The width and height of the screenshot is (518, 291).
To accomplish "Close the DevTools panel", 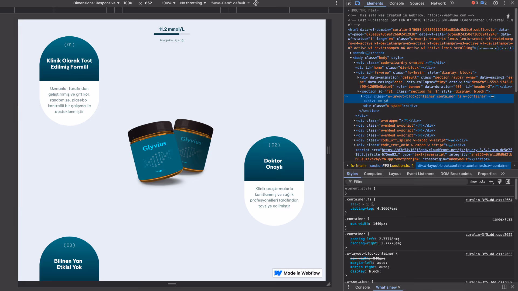I will click(x=512, y=3).
